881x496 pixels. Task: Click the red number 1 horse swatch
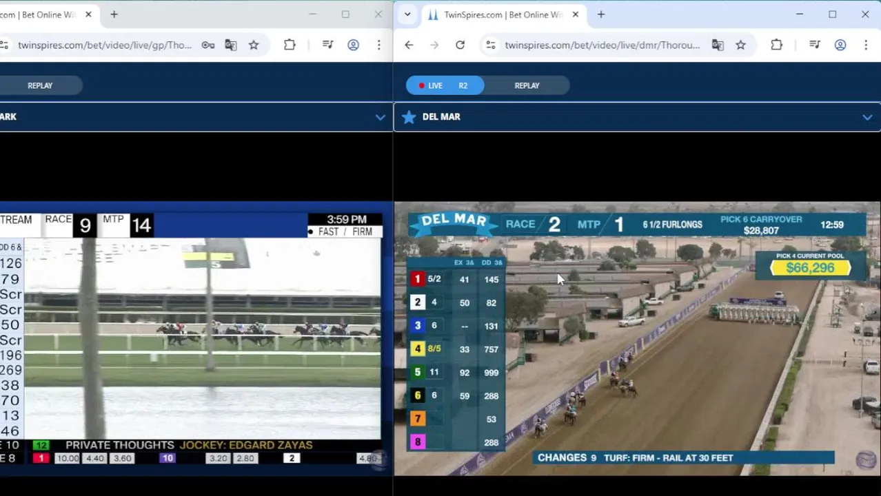[x=417, y=279]
